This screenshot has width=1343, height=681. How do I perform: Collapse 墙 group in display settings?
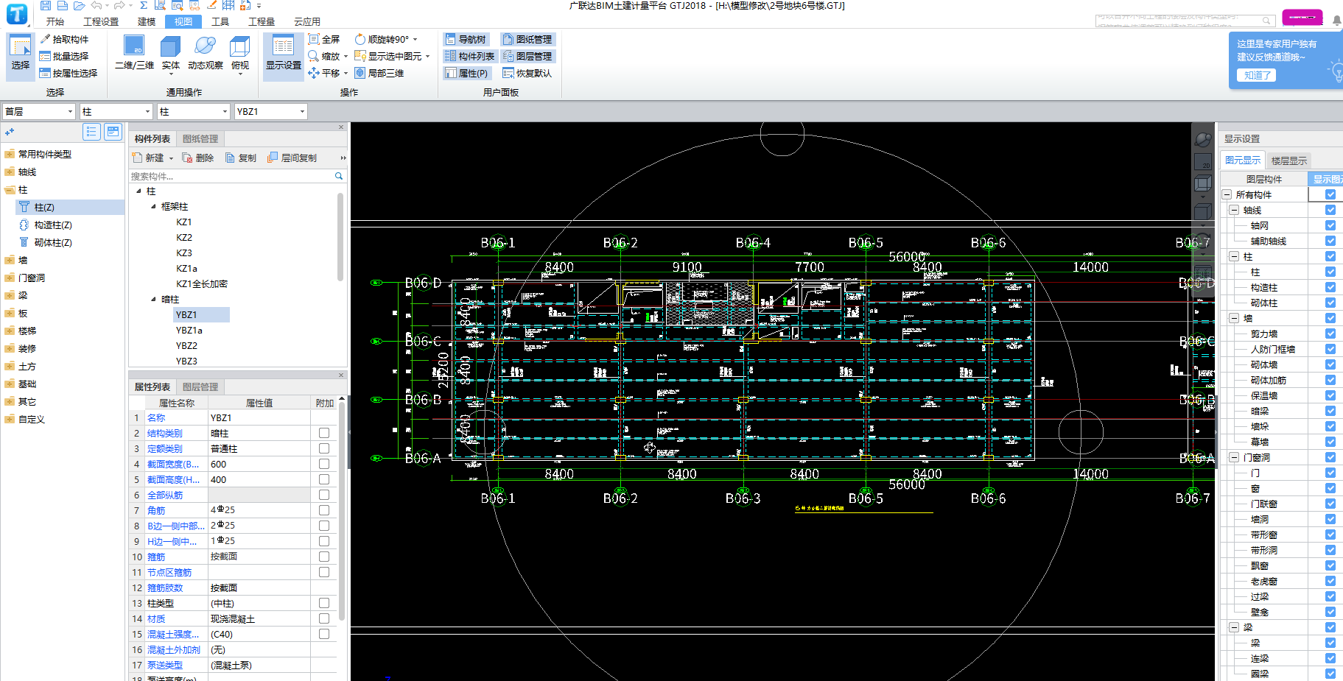[1234, 318]
